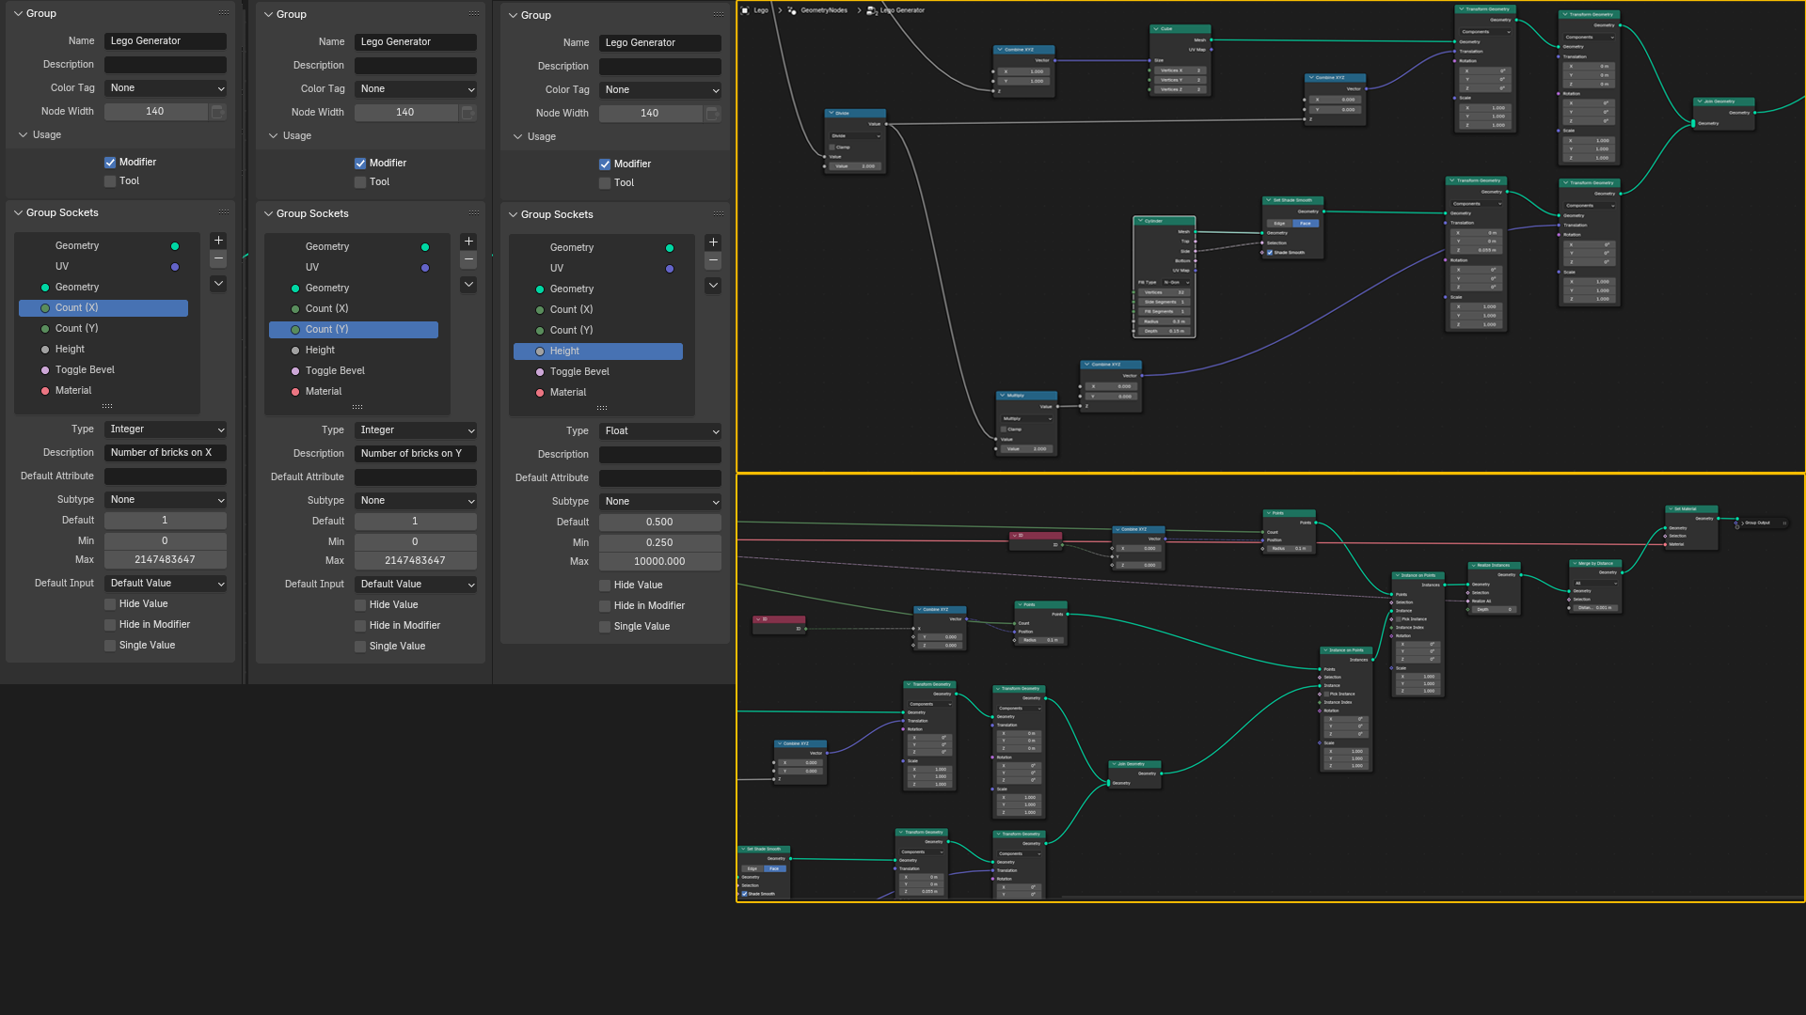The width and height of the screenshot is (1806, 1015).
Task: Enable Tool usage in the middle panel
Action: 360,182
